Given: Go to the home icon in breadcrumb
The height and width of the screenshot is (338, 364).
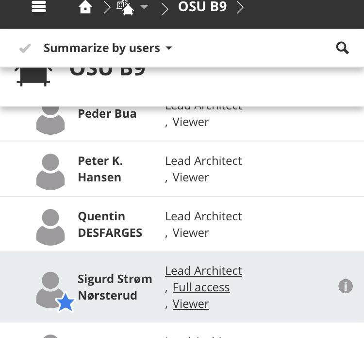Looking at the screenshot, I should click(85, 7).
